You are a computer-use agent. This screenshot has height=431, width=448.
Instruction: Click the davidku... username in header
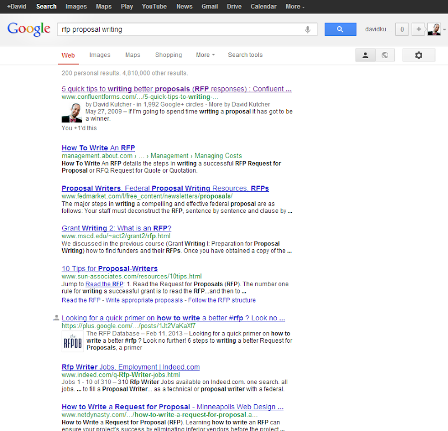coord(378,29)
